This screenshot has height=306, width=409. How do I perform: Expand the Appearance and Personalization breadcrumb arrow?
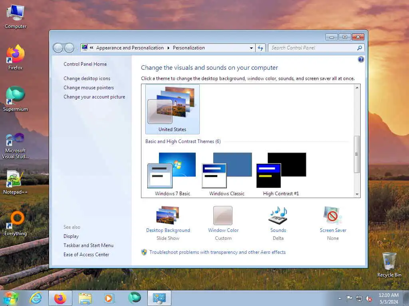pyautogui.click(x=168, y=48)
